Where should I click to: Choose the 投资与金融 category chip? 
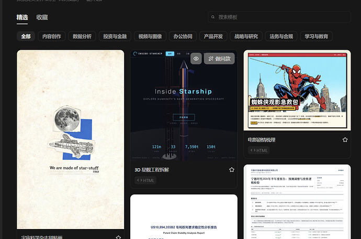(x=115, y=37)
